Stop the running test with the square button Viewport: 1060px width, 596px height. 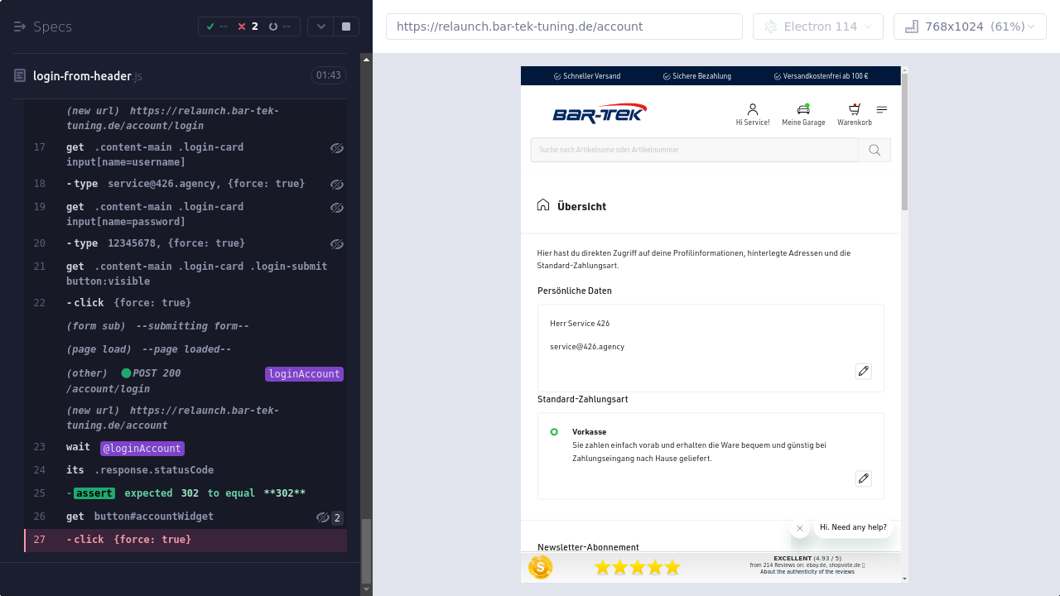pyautogui.click(x=346, y=26)
